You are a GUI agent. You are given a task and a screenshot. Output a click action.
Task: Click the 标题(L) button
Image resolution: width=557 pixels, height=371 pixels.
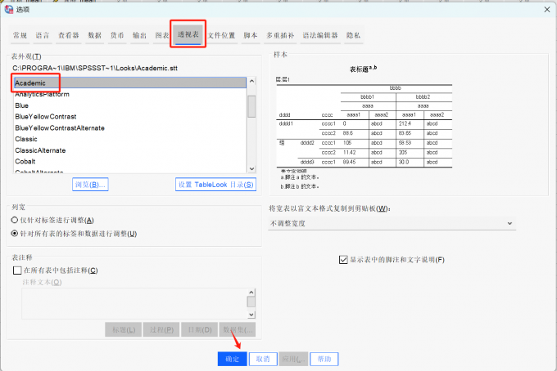click(123, 330)
